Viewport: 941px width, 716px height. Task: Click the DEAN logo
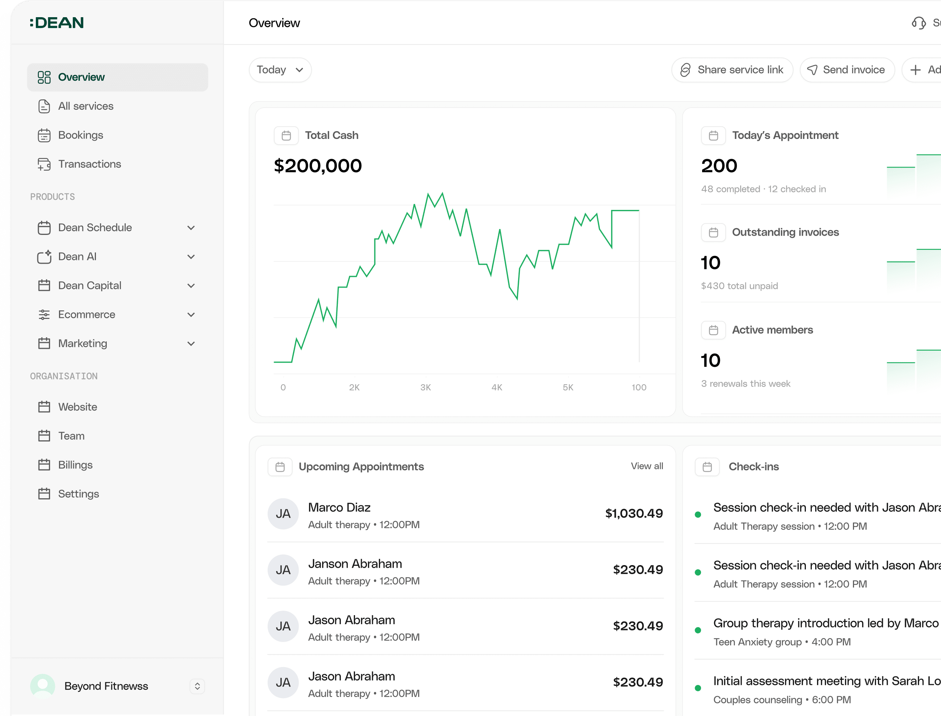57,22
